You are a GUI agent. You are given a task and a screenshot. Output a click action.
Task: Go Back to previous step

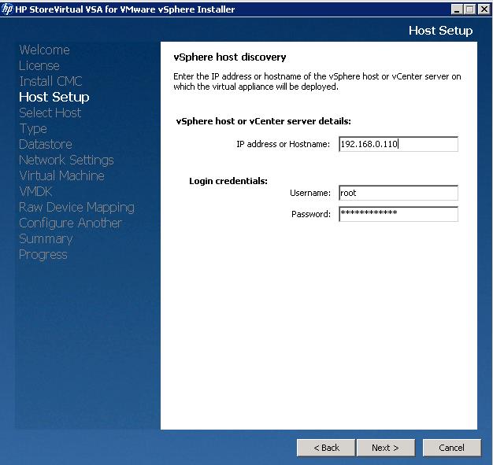point(326,448)
